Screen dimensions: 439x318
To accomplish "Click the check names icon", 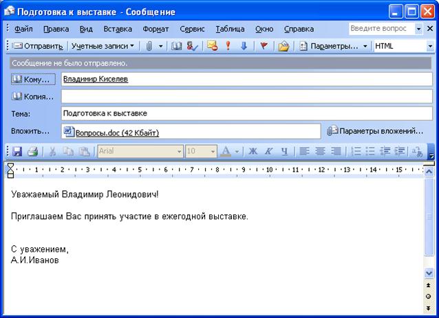I will click(193, 46).
